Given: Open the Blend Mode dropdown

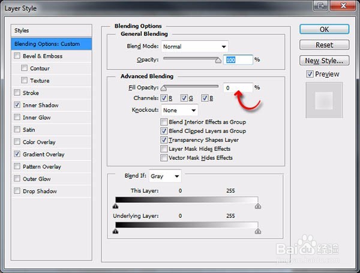Looking at the screenshot, I should tap(194, 47).
